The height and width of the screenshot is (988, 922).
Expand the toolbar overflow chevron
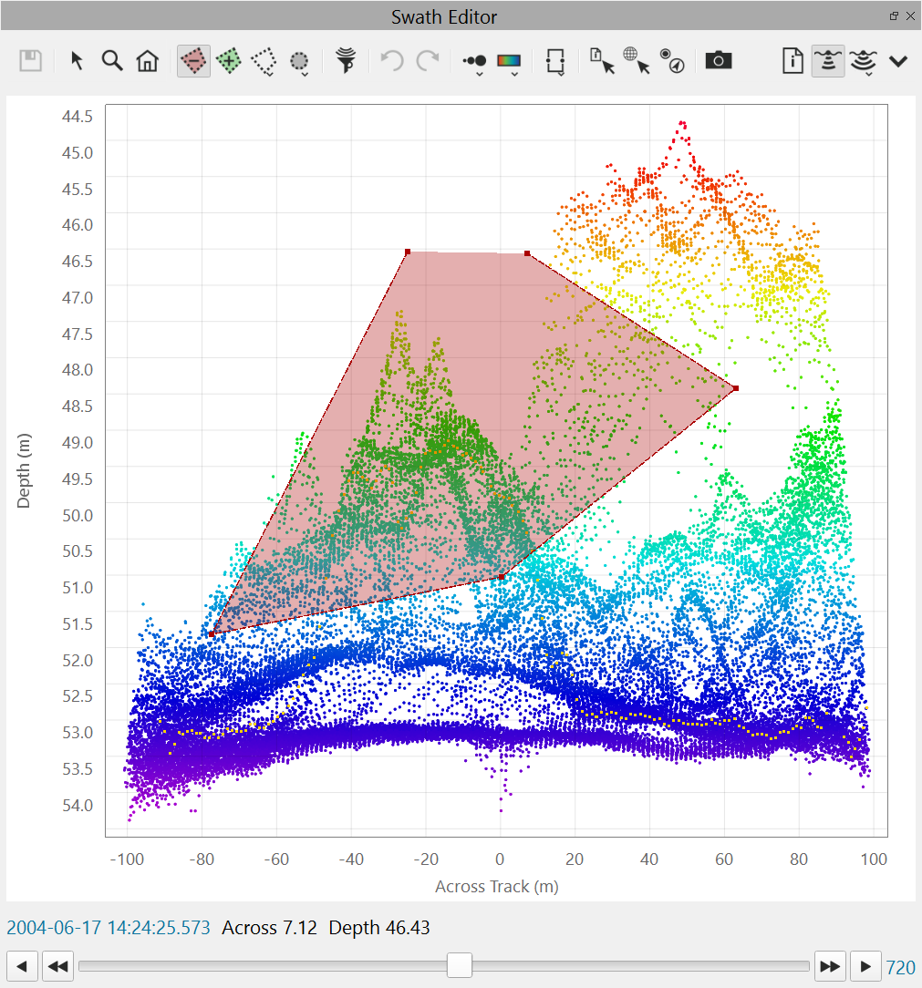click(897, 60)
